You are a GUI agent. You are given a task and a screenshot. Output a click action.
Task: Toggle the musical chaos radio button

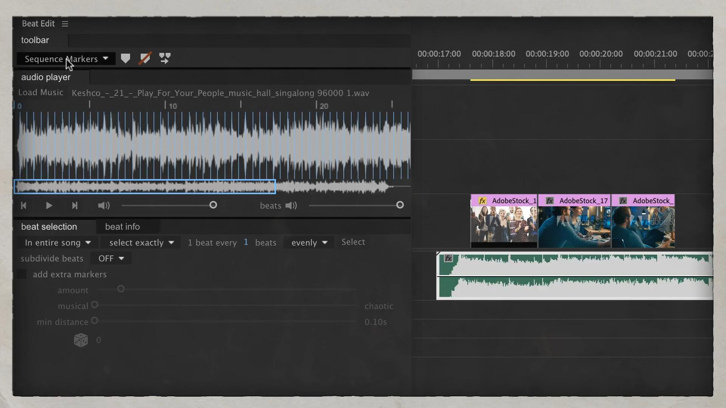(x=94, y=304)
